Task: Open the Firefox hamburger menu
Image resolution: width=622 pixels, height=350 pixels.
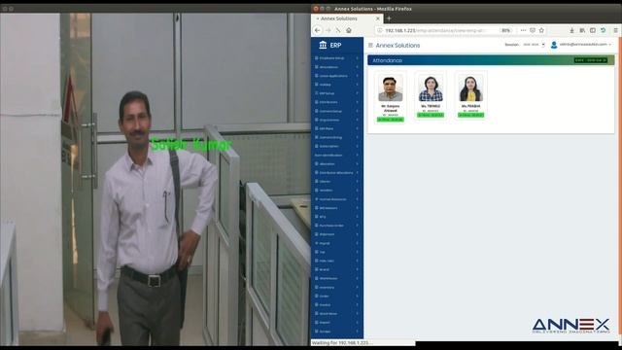Action: [x=615, y=30]
